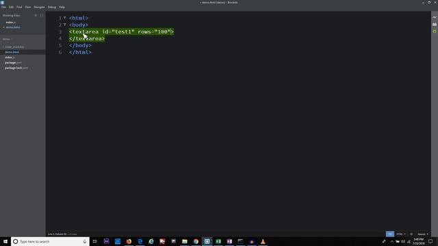Select index.js in Working Files

point(11,23)
